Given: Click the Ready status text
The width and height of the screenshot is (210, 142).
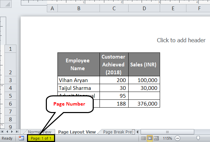Looking at the screenshot, I should pyautogui.click(x=7, y=138).
